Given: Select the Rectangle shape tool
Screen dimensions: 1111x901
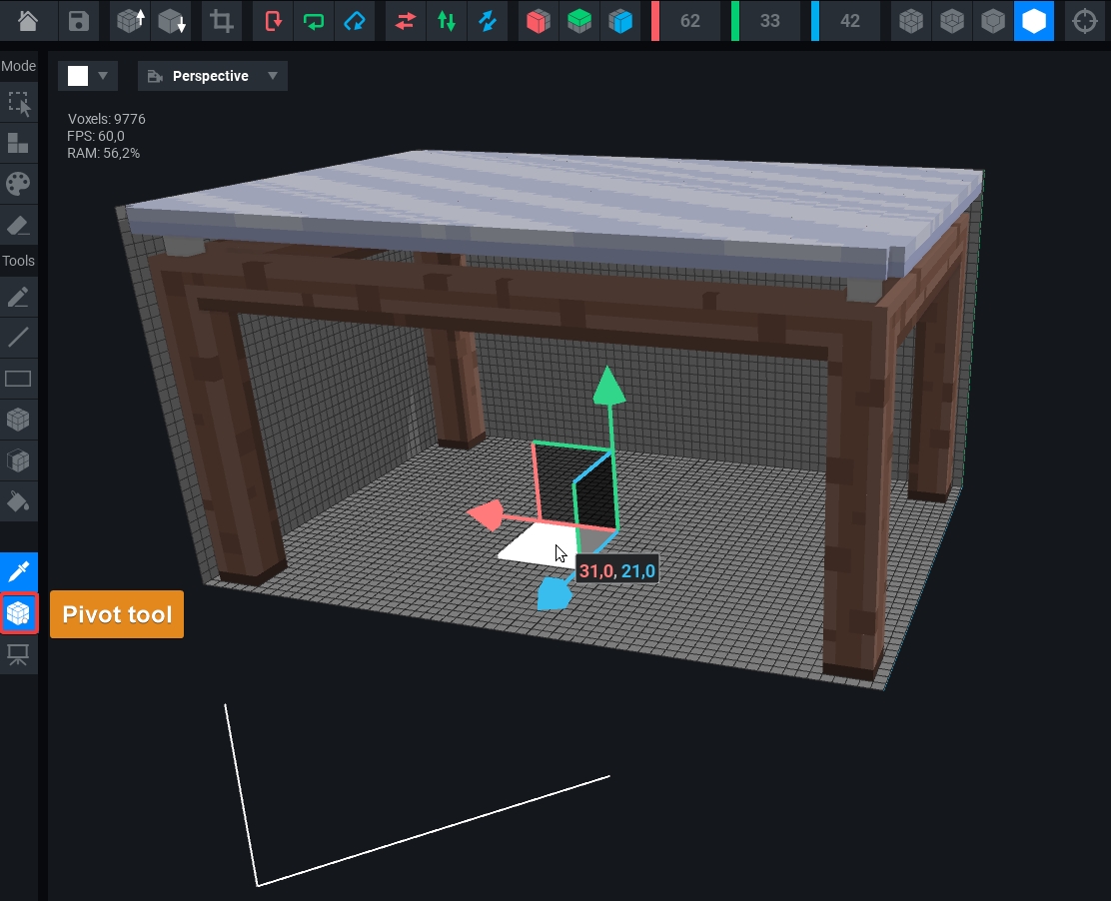Looking at the screenshot, I should click(x=18, y=379).
